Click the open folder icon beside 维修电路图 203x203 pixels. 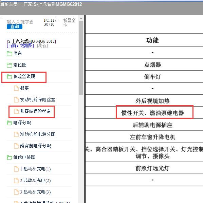point(9,158)
